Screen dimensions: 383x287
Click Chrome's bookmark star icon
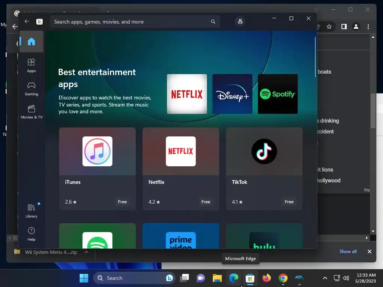point(329,27)
